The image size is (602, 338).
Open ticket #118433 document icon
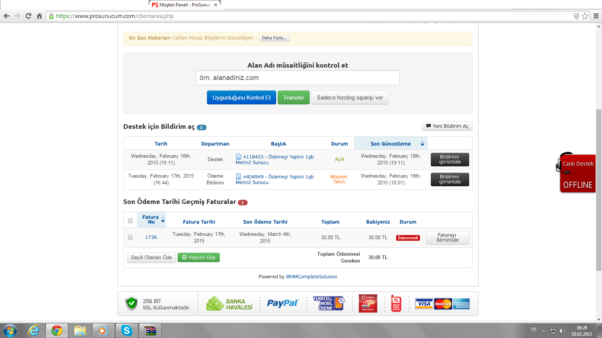pos(239,157)
